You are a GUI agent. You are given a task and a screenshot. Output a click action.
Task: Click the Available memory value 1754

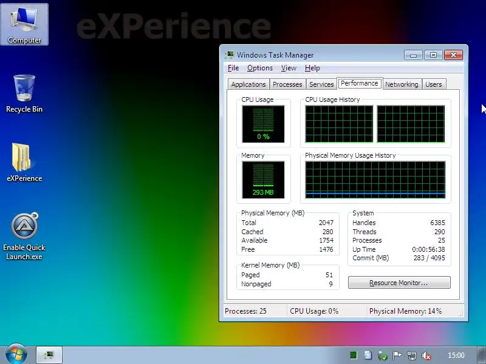326,240
